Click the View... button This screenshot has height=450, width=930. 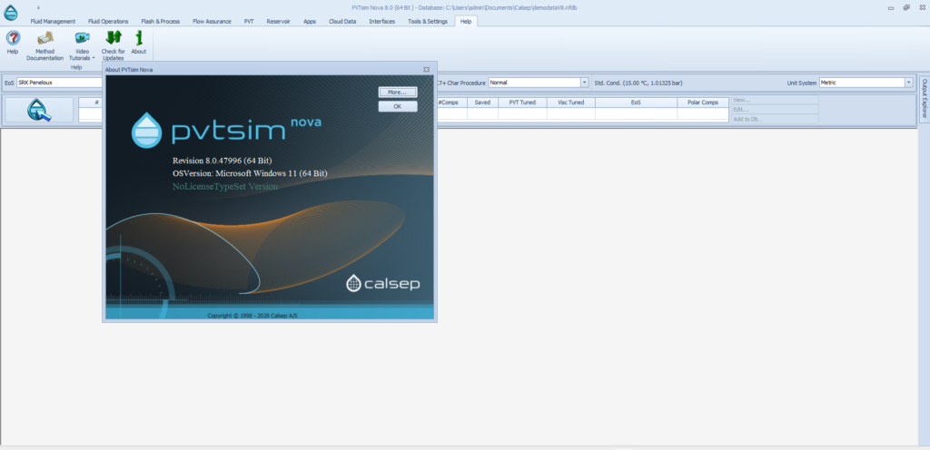click(x=775, y=100)
